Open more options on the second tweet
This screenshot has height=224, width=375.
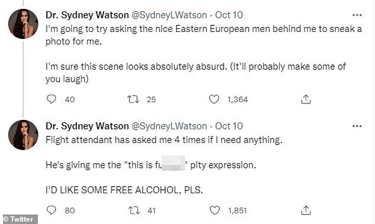point(357,126)
